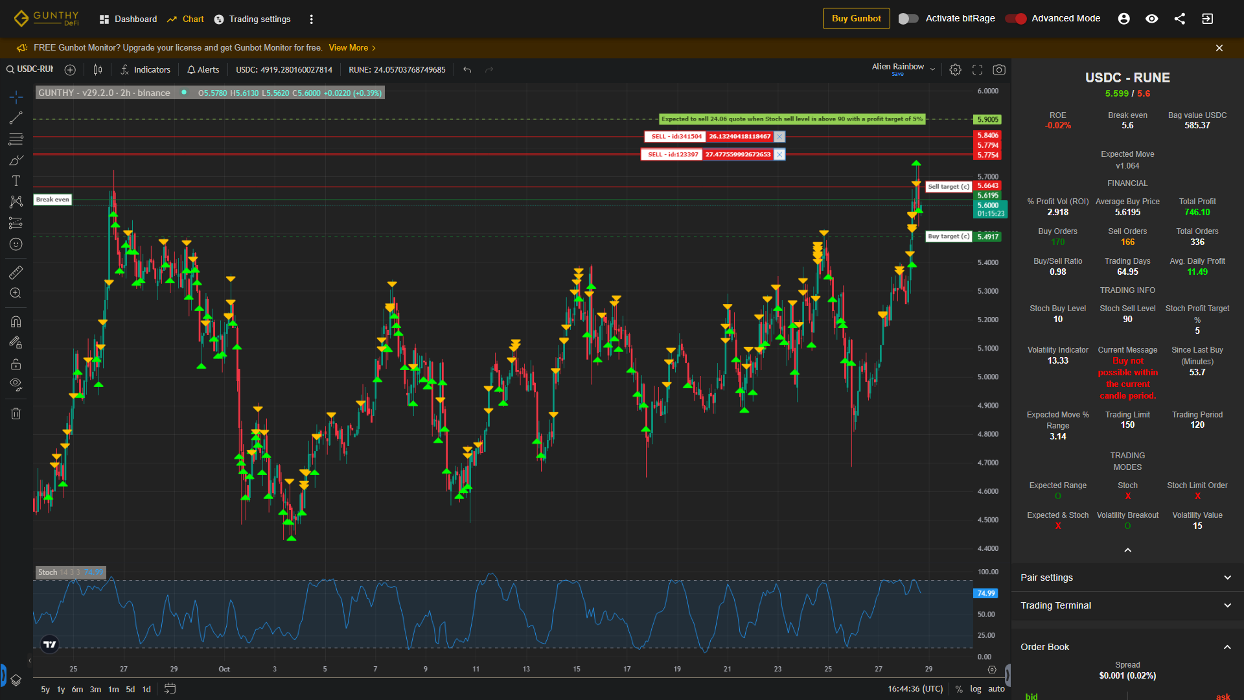1244x700 pixels.
Task: Open the Fibonacci retracement tool
Action: (16, 139)
